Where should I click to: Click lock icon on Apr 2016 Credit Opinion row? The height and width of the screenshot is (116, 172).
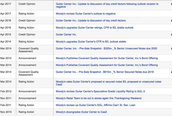click(x=171, y=20)
